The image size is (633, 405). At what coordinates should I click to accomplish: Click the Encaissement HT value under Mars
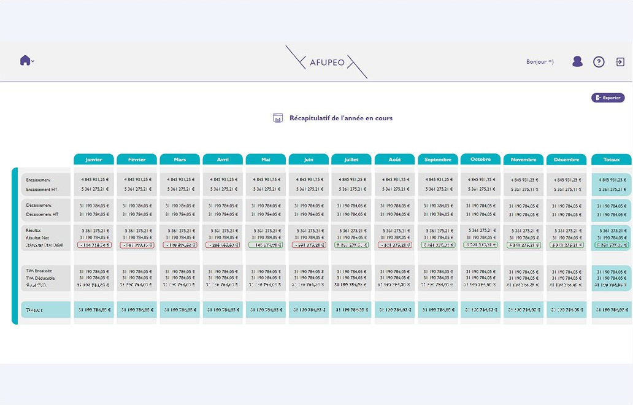tap(180, 189)
